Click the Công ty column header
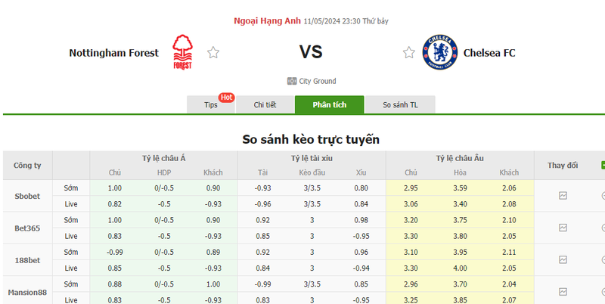 coord(27,165)
